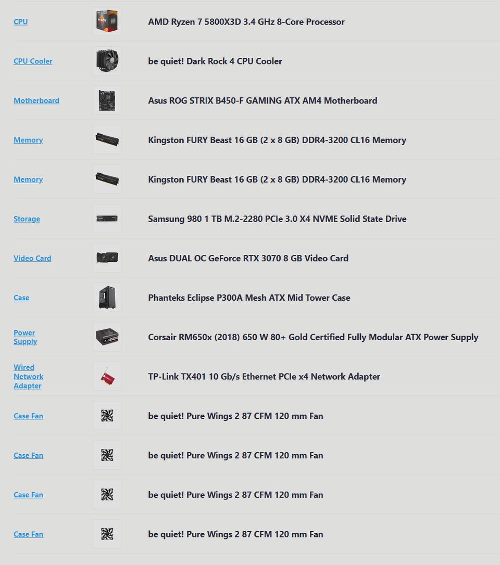Click the Motherboard category link
The image size is (500, 565).
click(36, 101)
